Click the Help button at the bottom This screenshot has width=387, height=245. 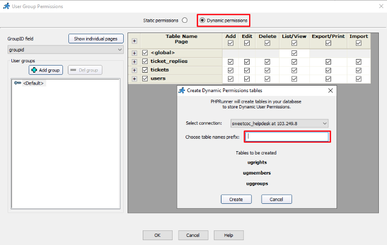coord(229,235)
